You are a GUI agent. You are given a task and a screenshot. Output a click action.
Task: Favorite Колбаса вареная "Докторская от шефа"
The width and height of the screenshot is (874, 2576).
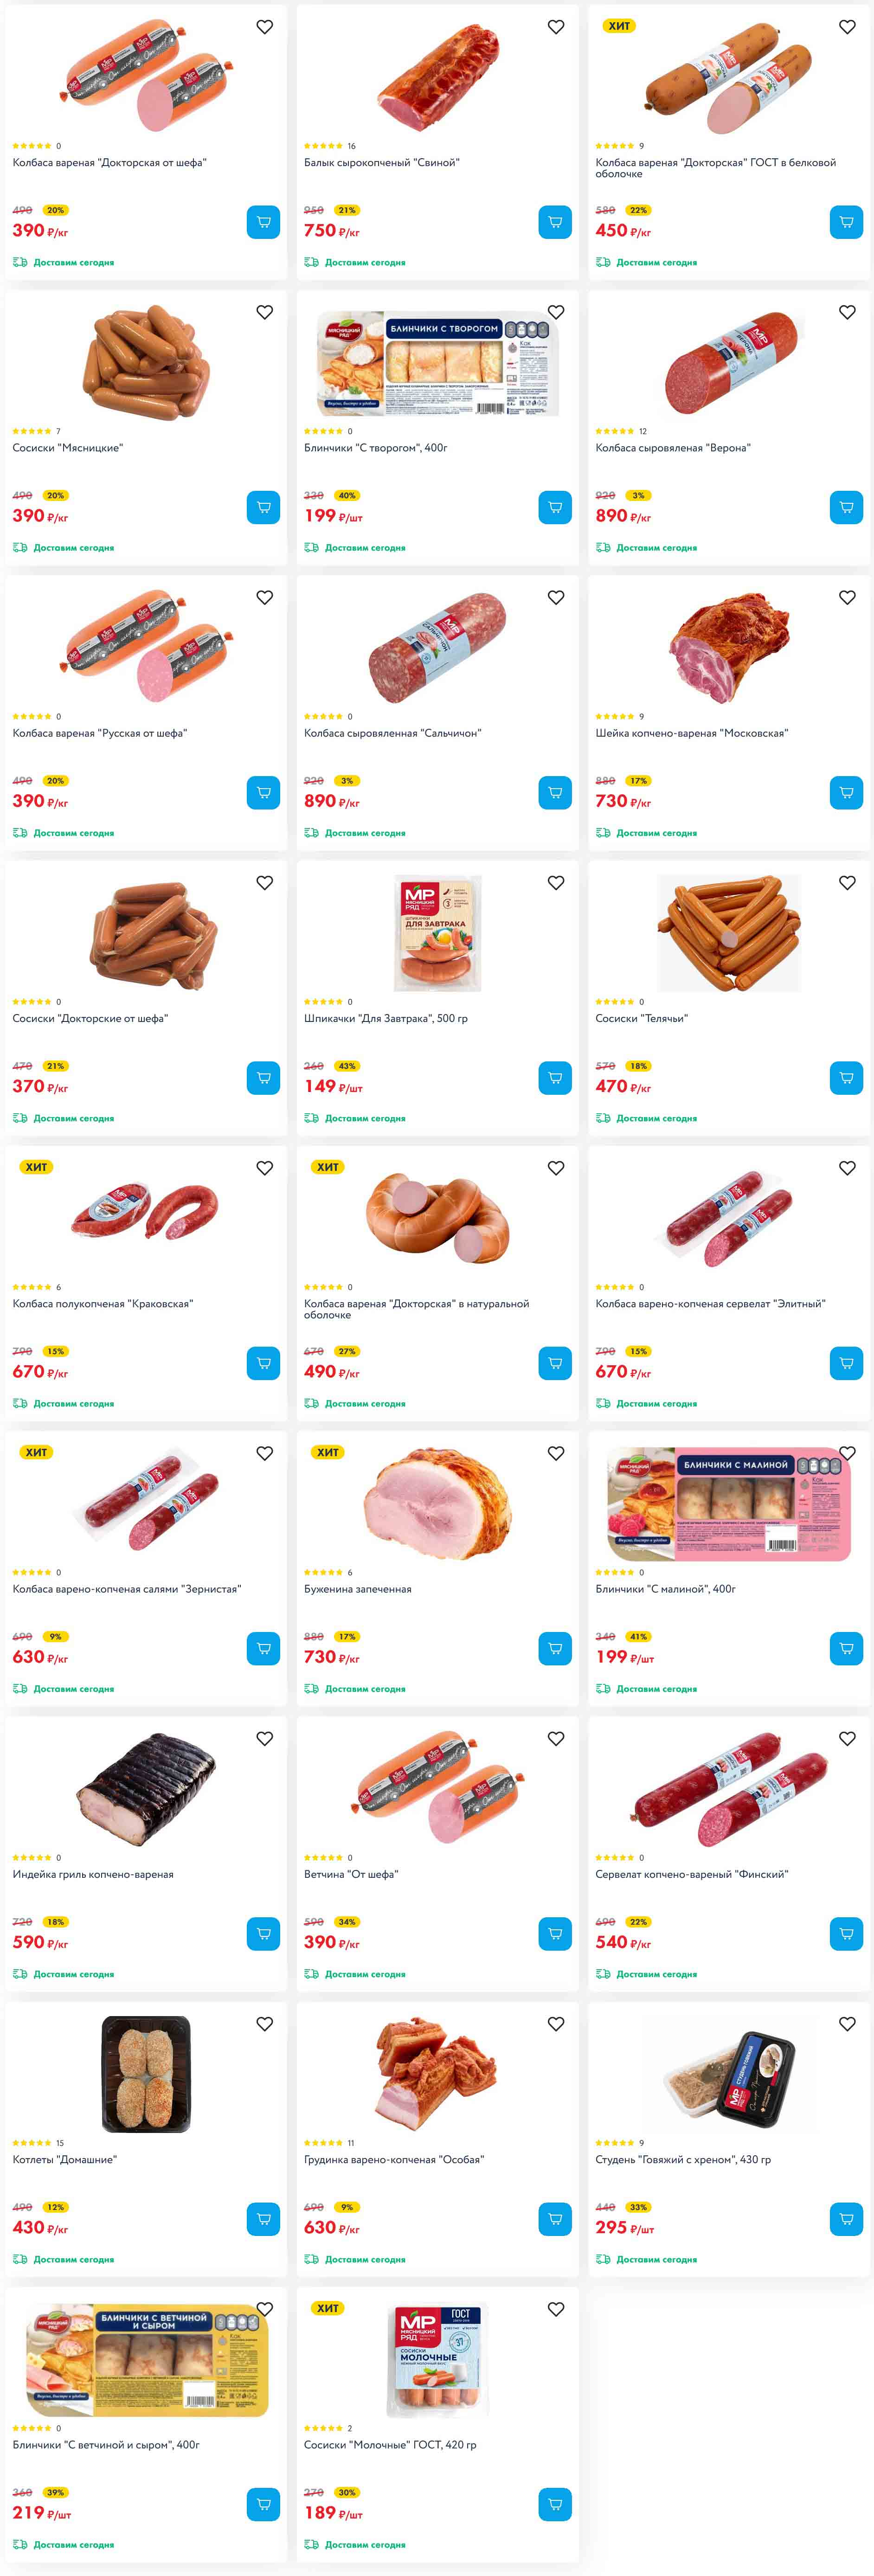[x=265, y=27]
